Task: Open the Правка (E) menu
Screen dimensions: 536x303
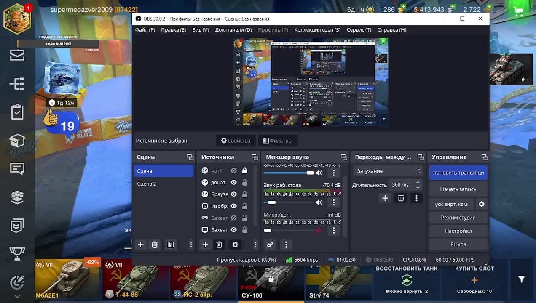Action: tap(174, 30)
